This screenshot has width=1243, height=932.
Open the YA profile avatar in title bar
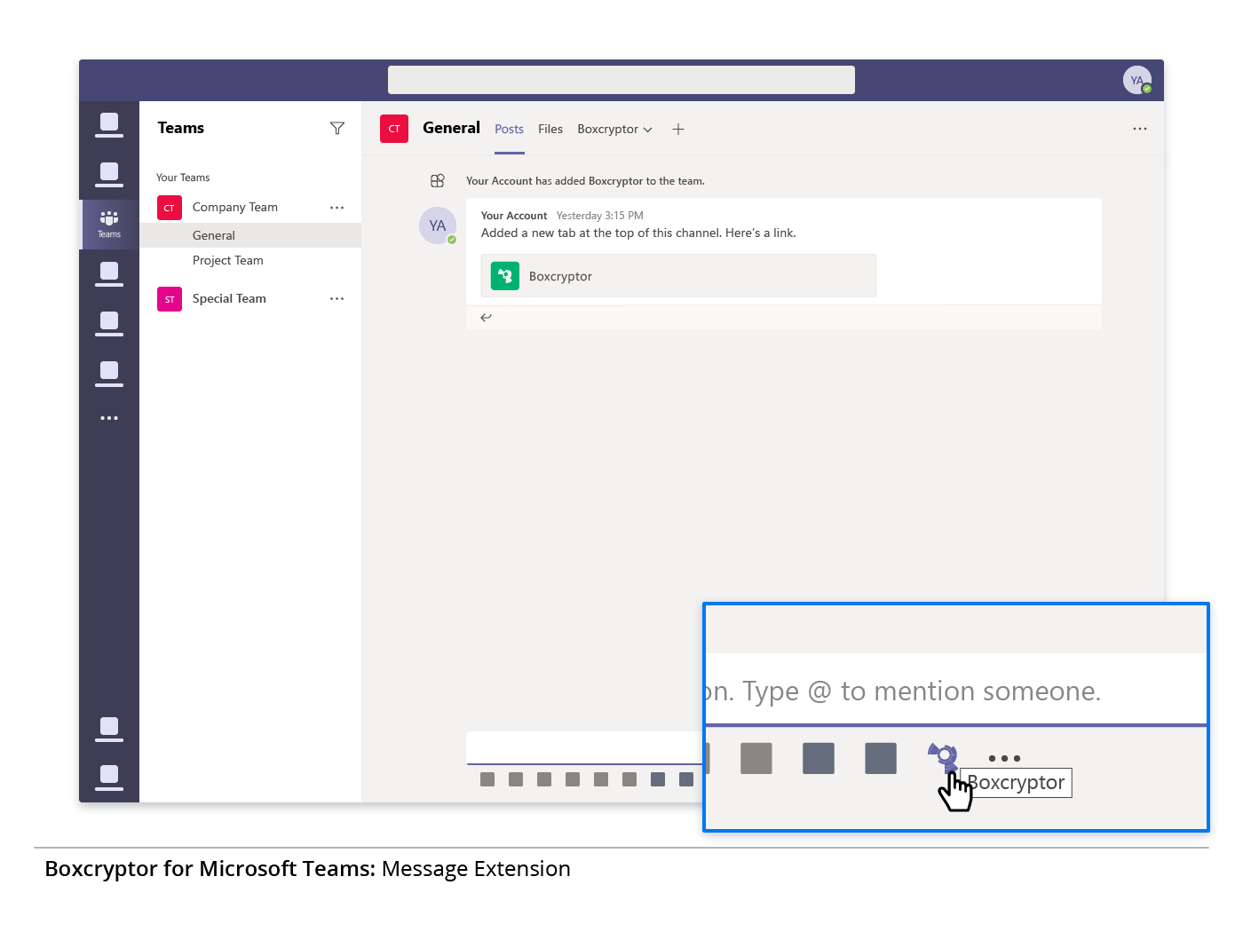[x=1137, y=81]
